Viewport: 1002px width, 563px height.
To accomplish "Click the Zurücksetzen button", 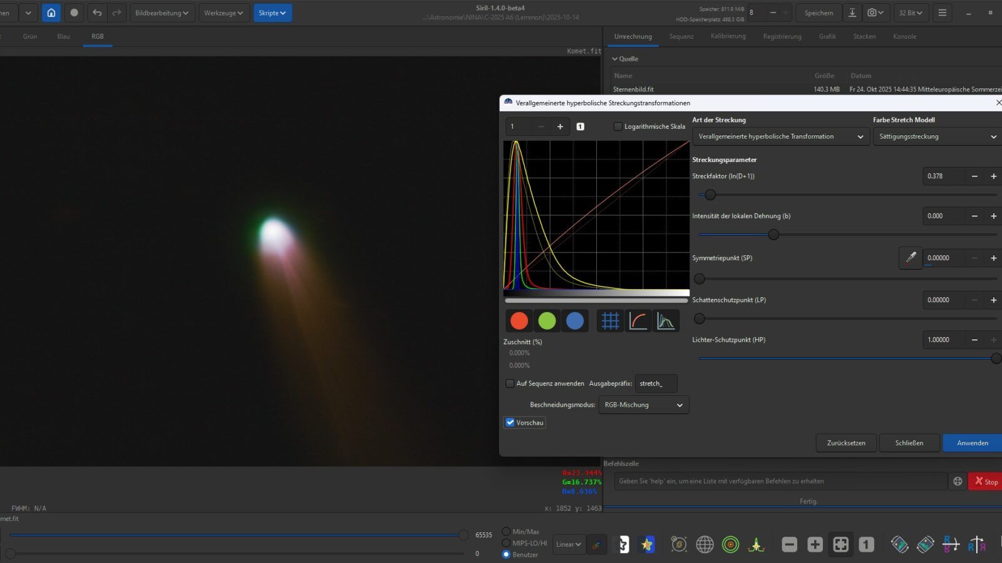I will coord(845,443).
